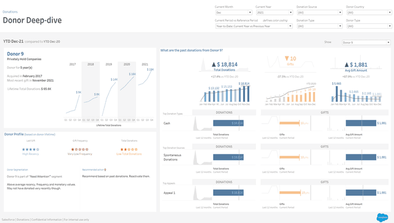Click the Recommended action lightbulb icon
Viewport: 394px width, 223px height.
click(x=105, y=170)
